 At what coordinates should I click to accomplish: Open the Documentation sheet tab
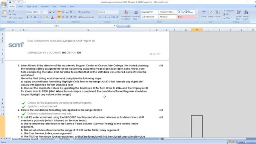pos(48,139)
